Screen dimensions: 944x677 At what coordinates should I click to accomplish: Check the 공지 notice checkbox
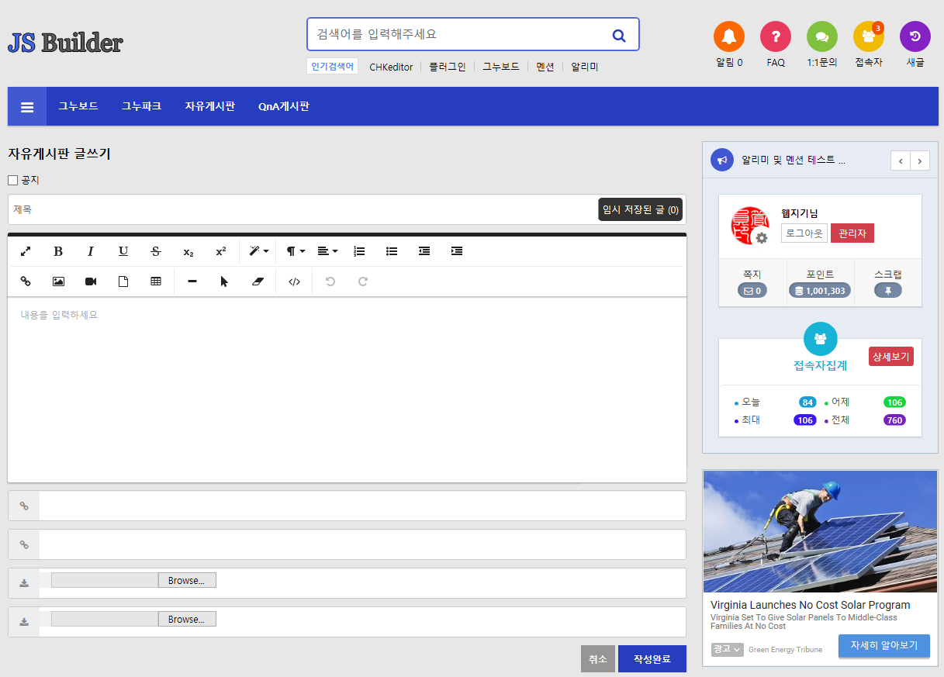(12, 180)
